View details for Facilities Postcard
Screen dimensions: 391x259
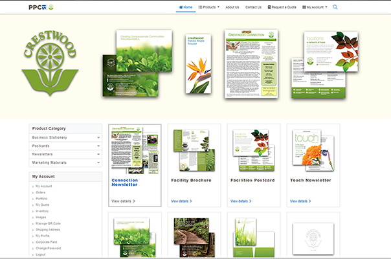click(x=241, y=201)
